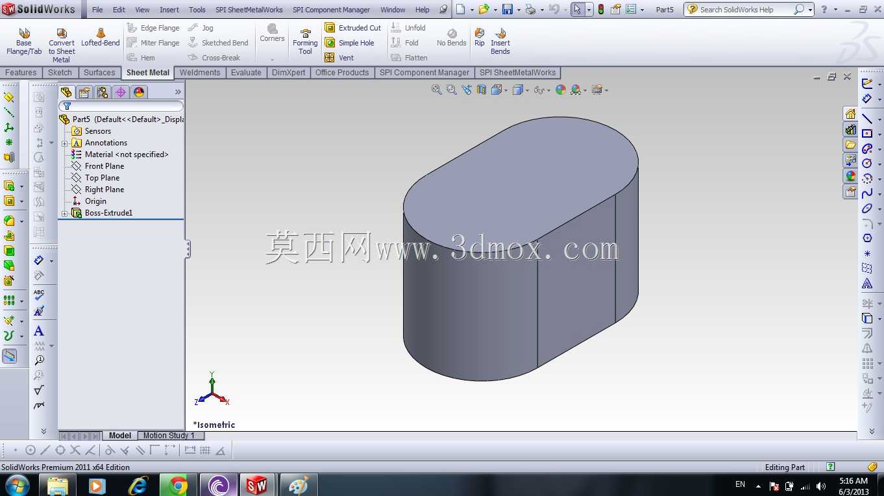Image resolution: width=884 pixels, height=496 pixels.
Task: Select the Model tab at bottom
Action: tap(120, 436)
